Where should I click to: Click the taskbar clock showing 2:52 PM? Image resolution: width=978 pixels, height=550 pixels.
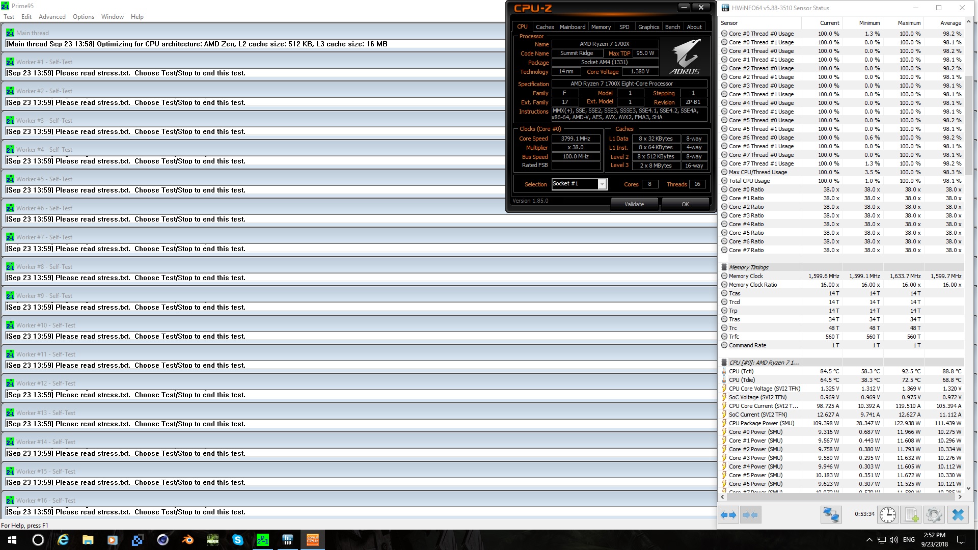click(x=934, y=540)
